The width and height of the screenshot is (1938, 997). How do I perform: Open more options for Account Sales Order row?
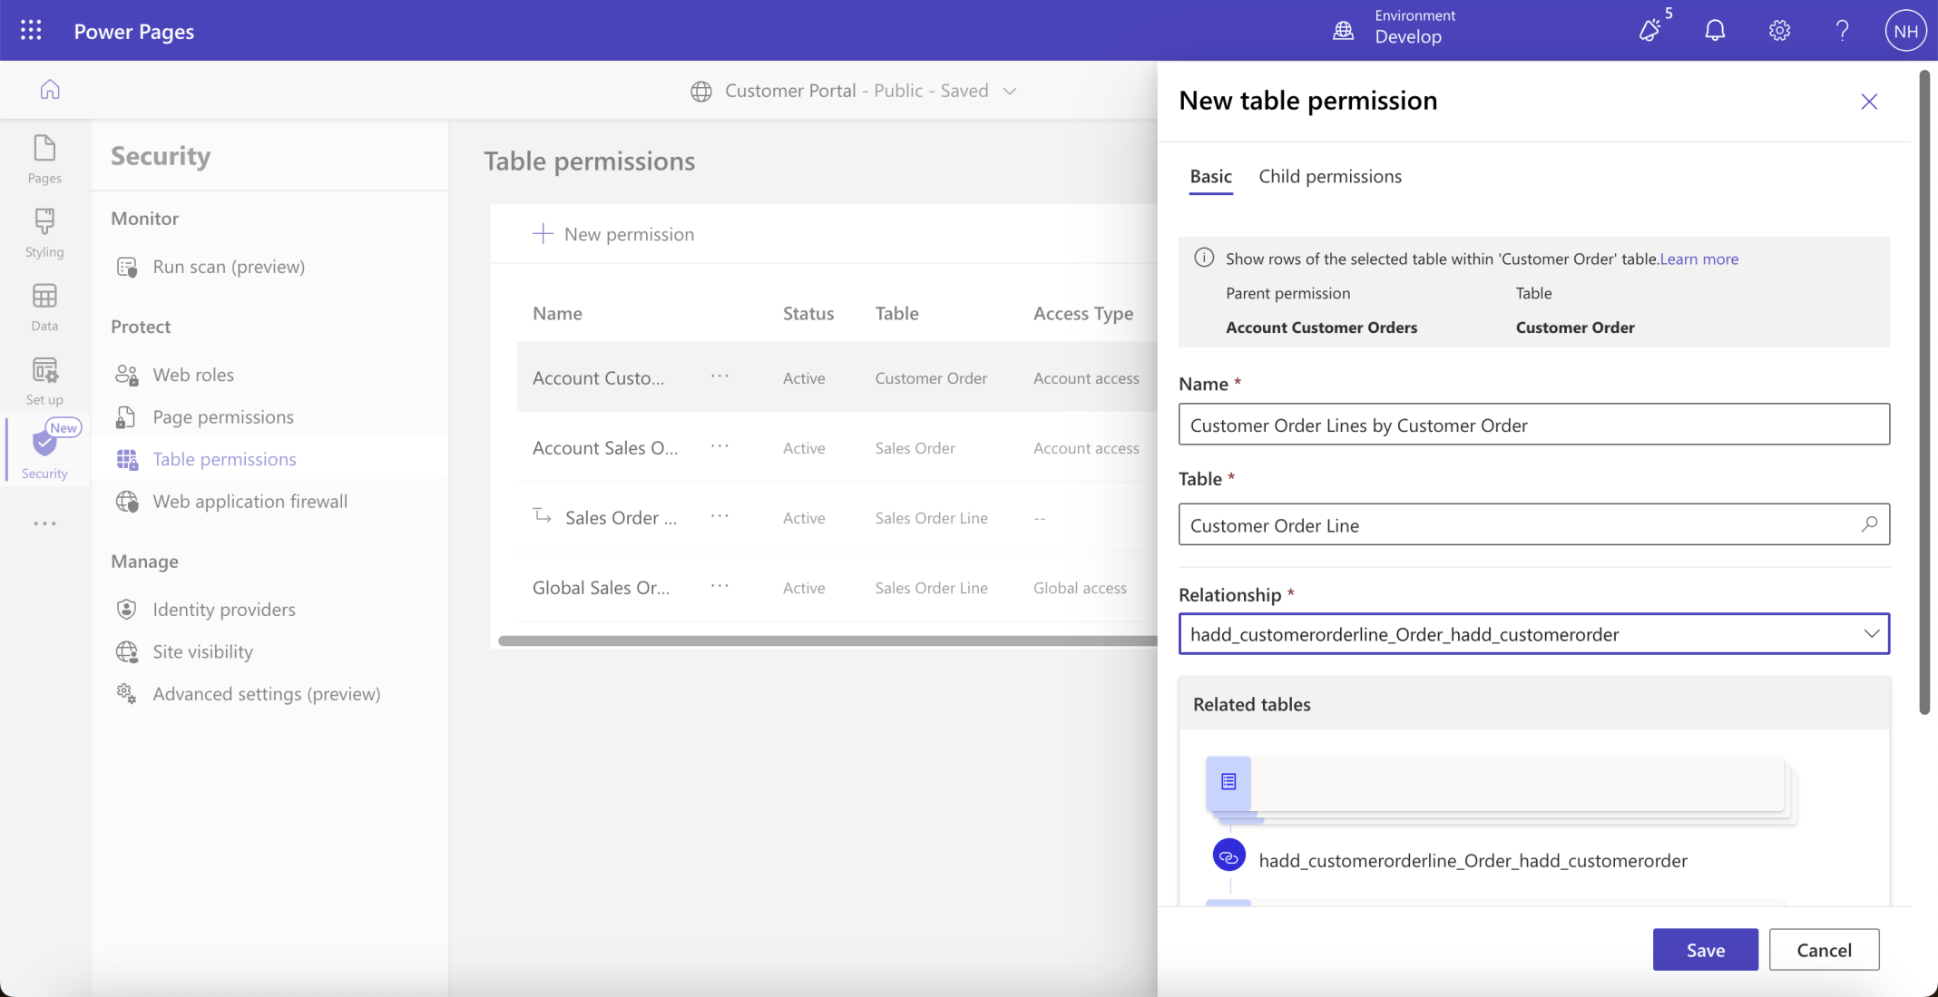(x=719, y=446)
